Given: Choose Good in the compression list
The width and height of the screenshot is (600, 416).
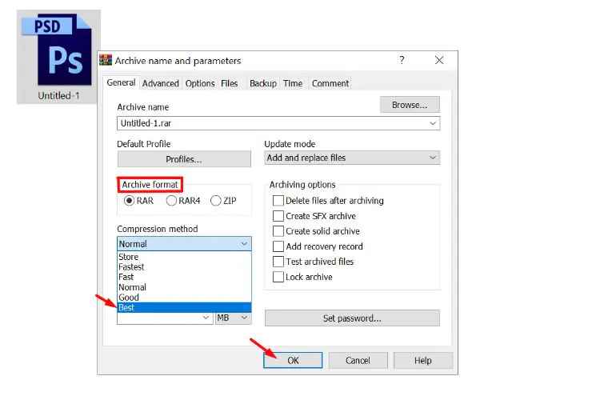Looking at the screenshot, I should tap(184, 298).
